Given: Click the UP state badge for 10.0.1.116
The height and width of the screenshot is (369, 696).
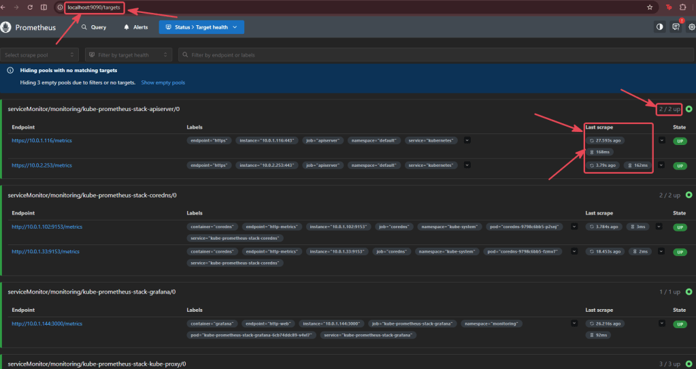Looking at the screenshot, I should (x=680, y=141).
